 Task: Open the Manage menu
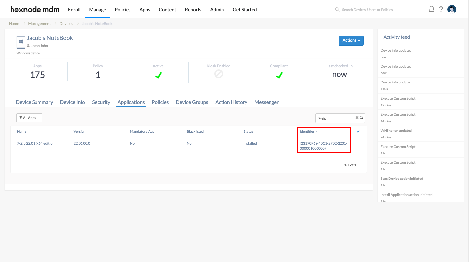pyautogui.click(x=98, y=10)
